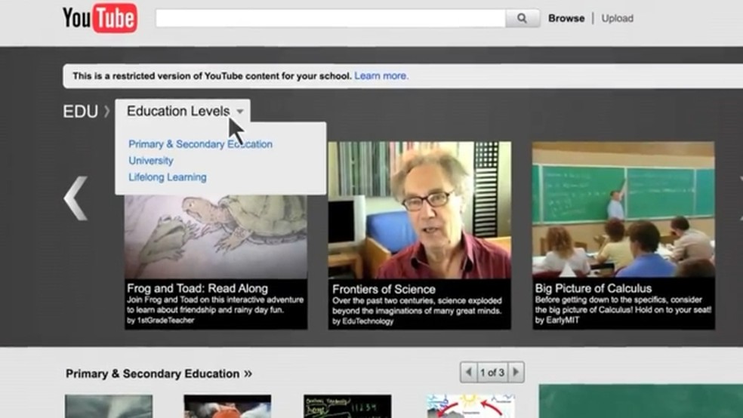
Task: Select Primary & Secondary Education from menu
Action: pos(200,144)
